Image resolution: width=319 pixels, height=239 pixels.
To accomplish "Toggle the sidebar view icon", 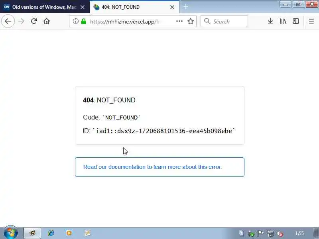I will click(x=296, y=21).
